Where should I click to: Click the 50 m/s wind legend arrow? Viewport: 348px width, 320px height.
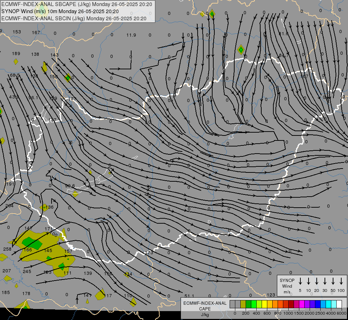coord(333,281)
